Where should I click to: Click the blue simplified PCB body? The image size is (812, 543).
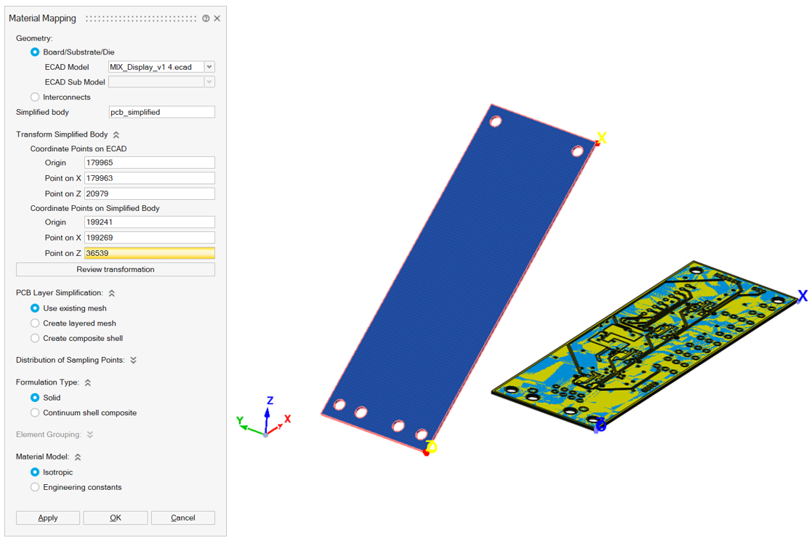(458, 277)
